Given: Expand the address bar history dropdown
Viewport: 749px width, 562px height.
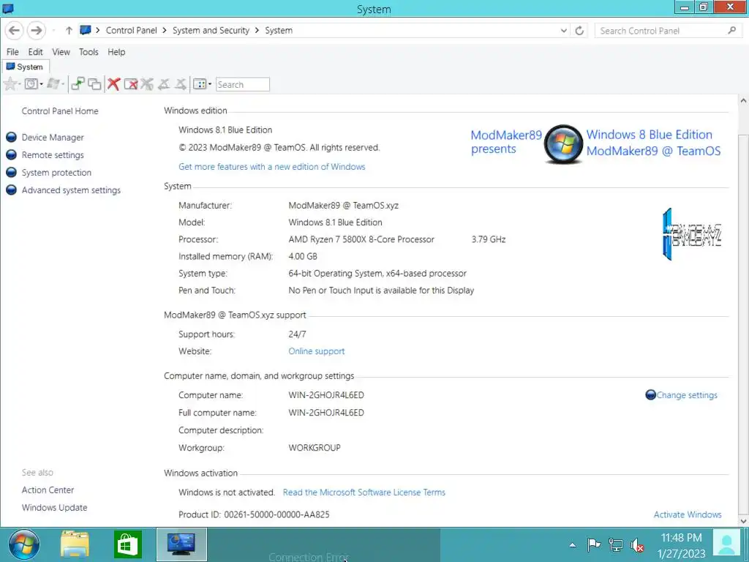Looking at the screenshot, I should pyautogui.click(x=564, y=31).
